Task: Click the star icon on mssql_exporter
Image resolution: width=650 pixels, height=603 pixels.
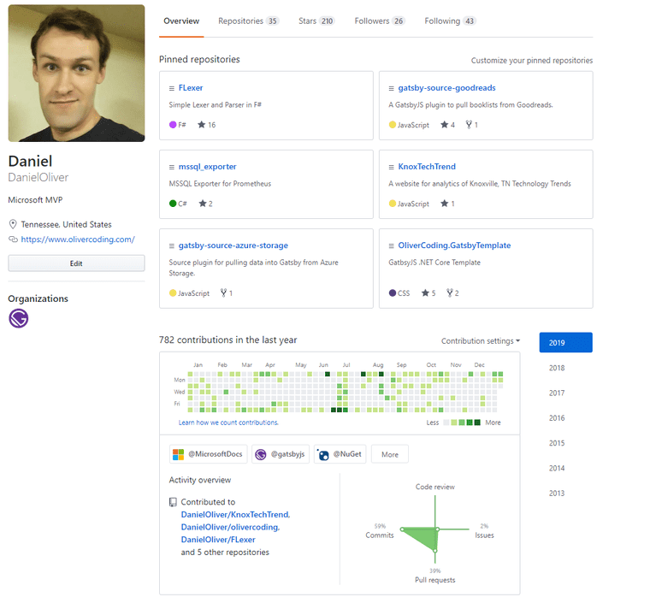Action: click(202, 204)
